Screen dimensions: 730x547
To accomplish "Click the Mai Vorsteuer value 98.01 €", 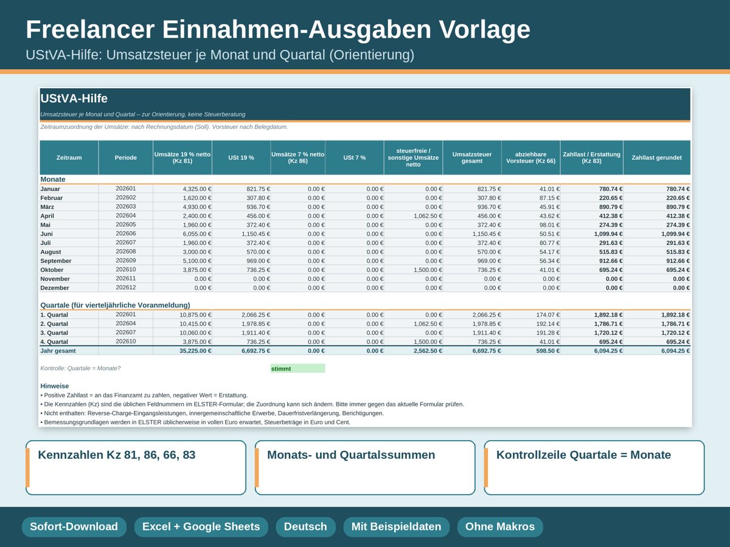I will point(531,225).
